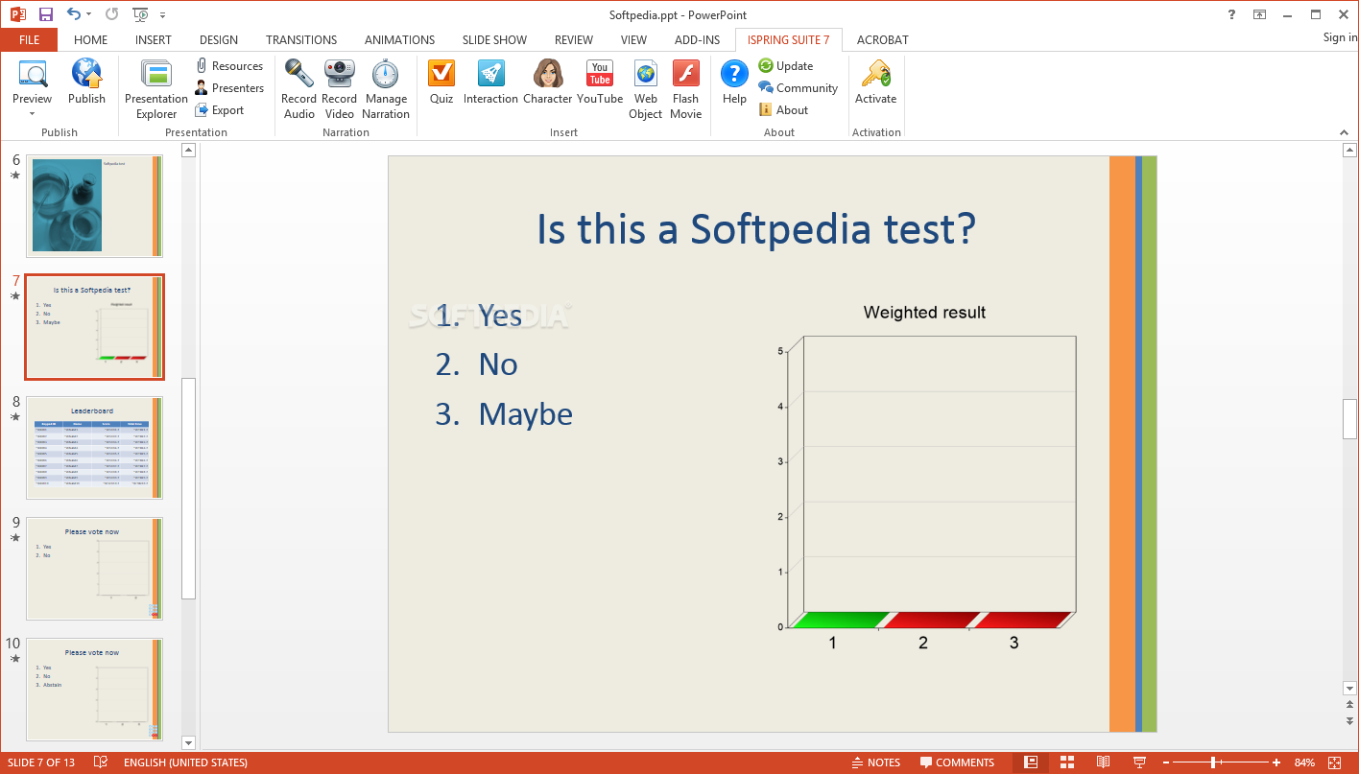Open Manage Narration

(386, 89)
